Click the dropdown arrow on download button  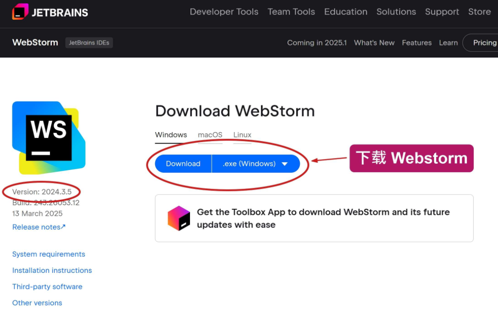(285, 164)
